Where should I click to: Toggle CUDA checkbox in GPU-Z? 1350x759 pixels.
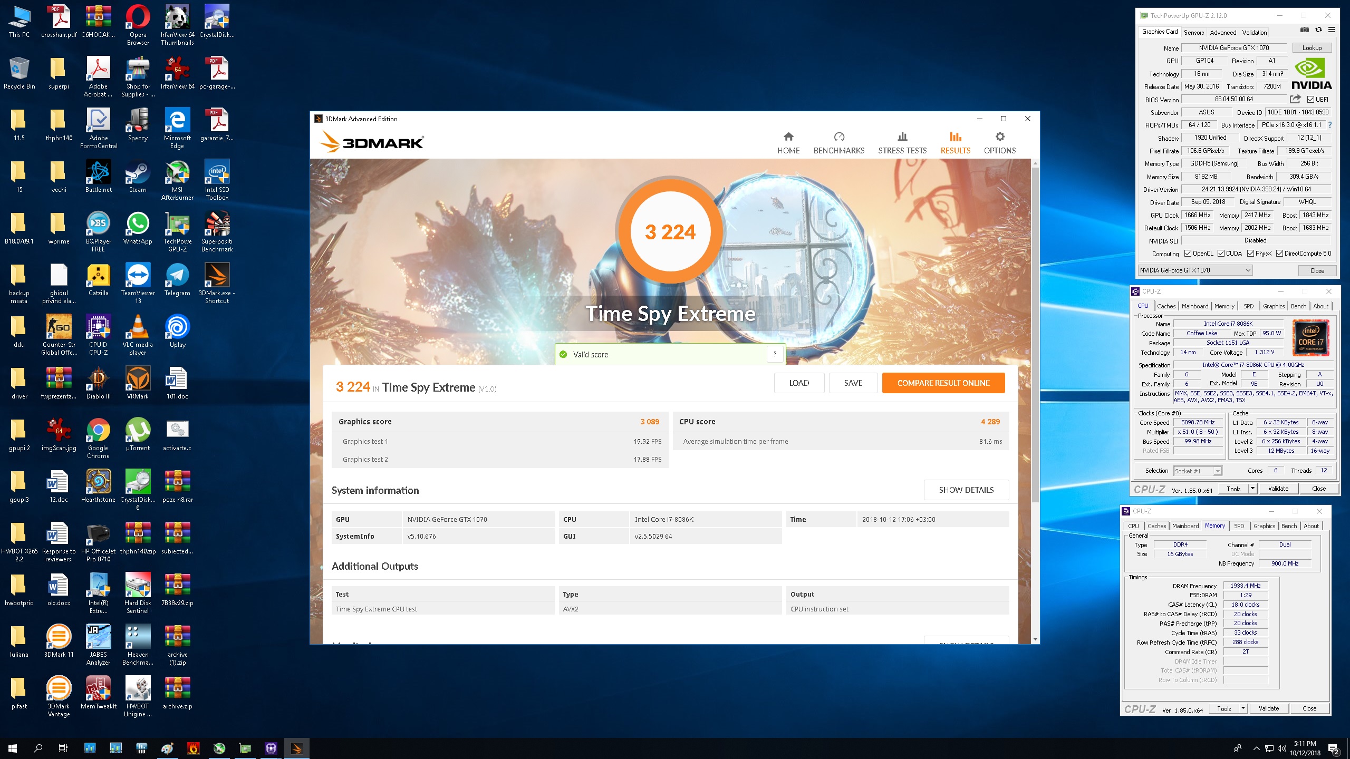pos(1221,254)
